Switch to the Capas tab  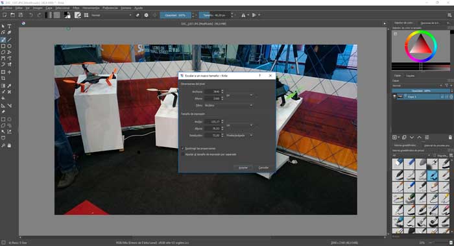[x=398, y=76]
